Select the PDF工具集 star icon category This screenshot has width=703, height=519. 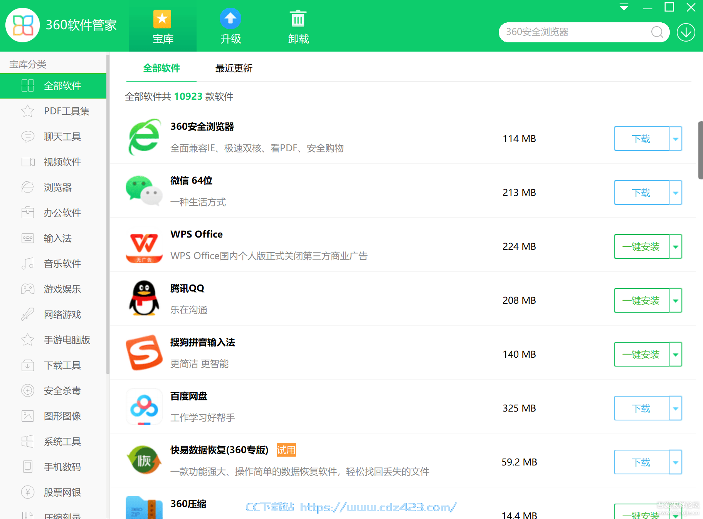28,111
